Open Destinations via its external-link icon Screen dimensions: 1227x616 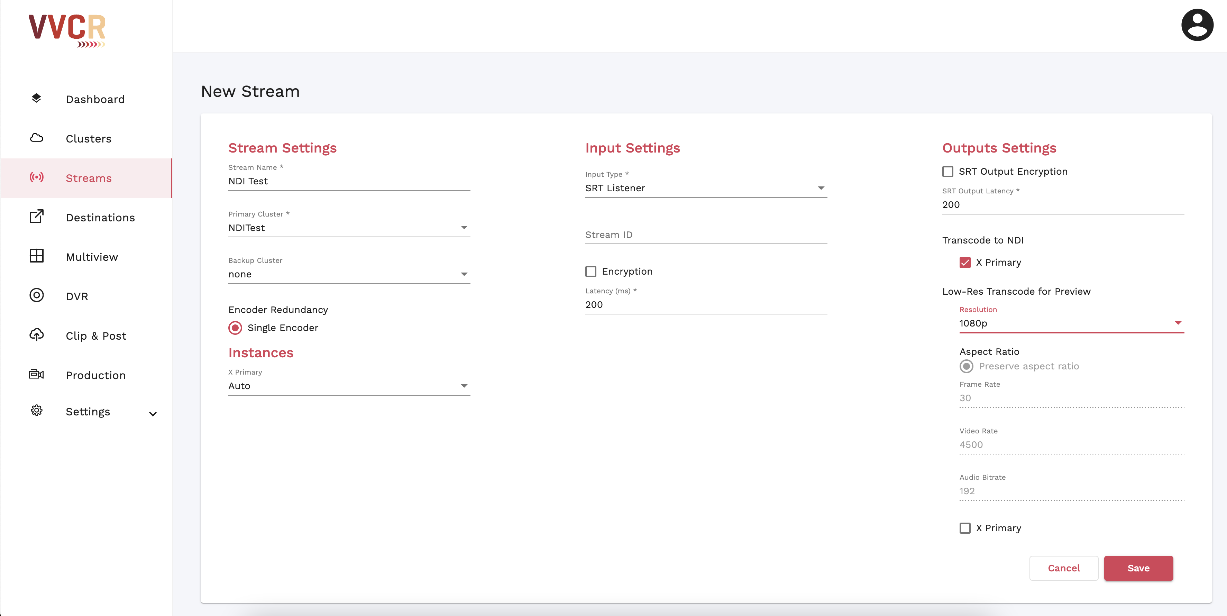(x=37, y=217)
